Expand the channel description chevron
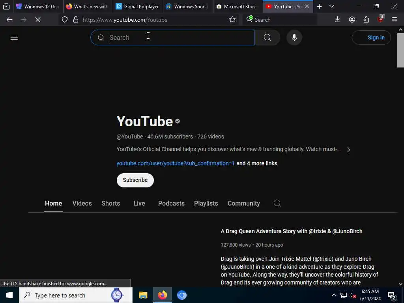Viewport: 404px width, 303px height. pos(349,150)
